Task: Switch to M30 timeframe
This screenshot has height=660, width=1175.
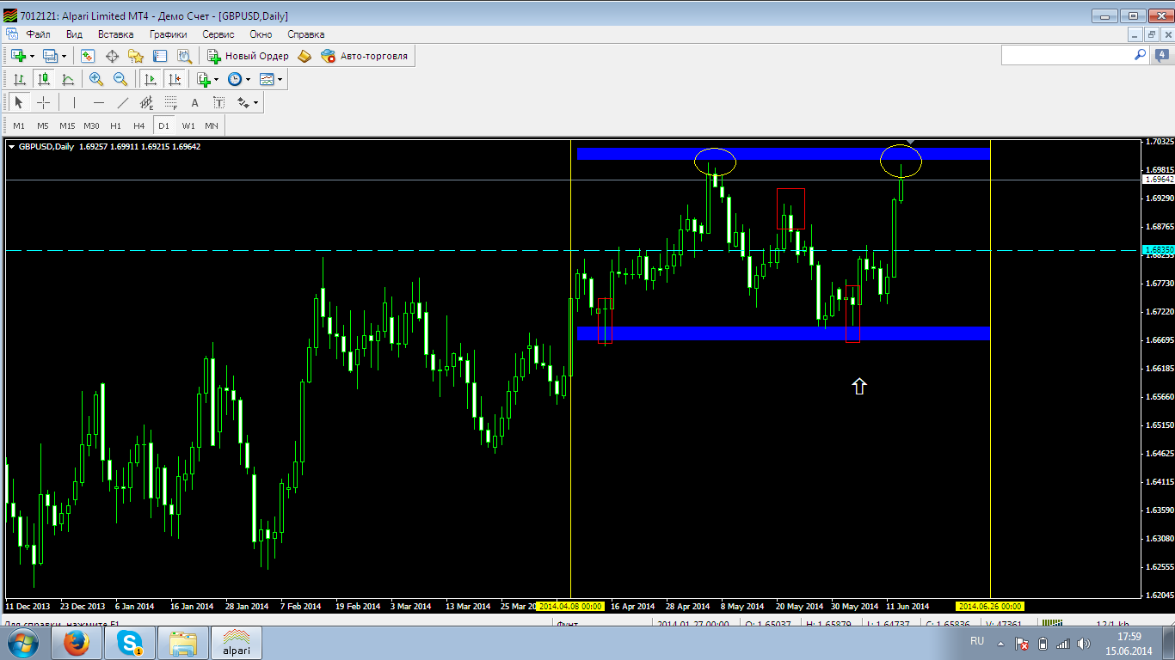Action: (91, 125)
